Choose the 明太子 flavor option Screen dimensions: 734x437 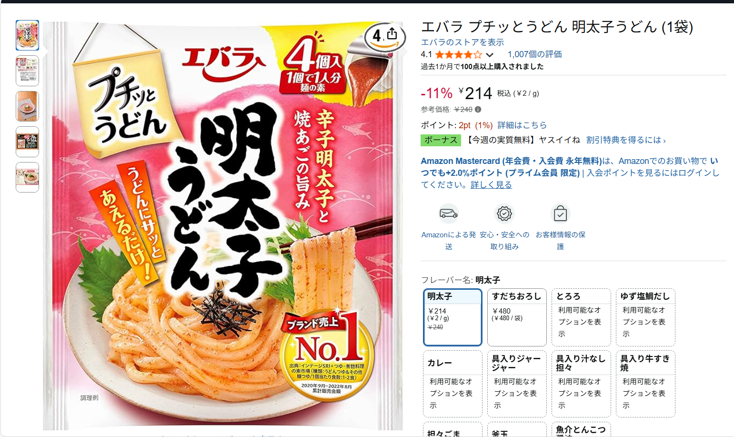point(452,317)
